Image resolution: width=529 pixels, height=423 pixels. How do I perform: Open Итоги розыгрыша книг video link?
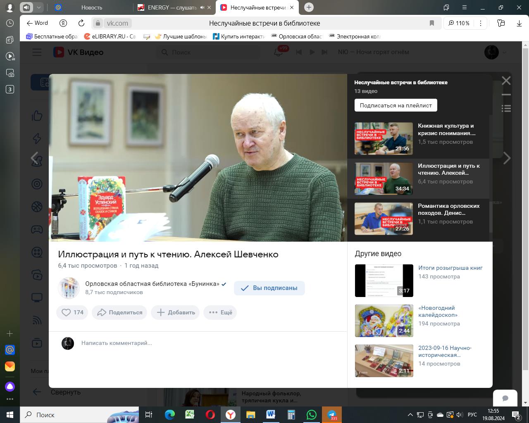pyautogui.click(x=450, y=268)
